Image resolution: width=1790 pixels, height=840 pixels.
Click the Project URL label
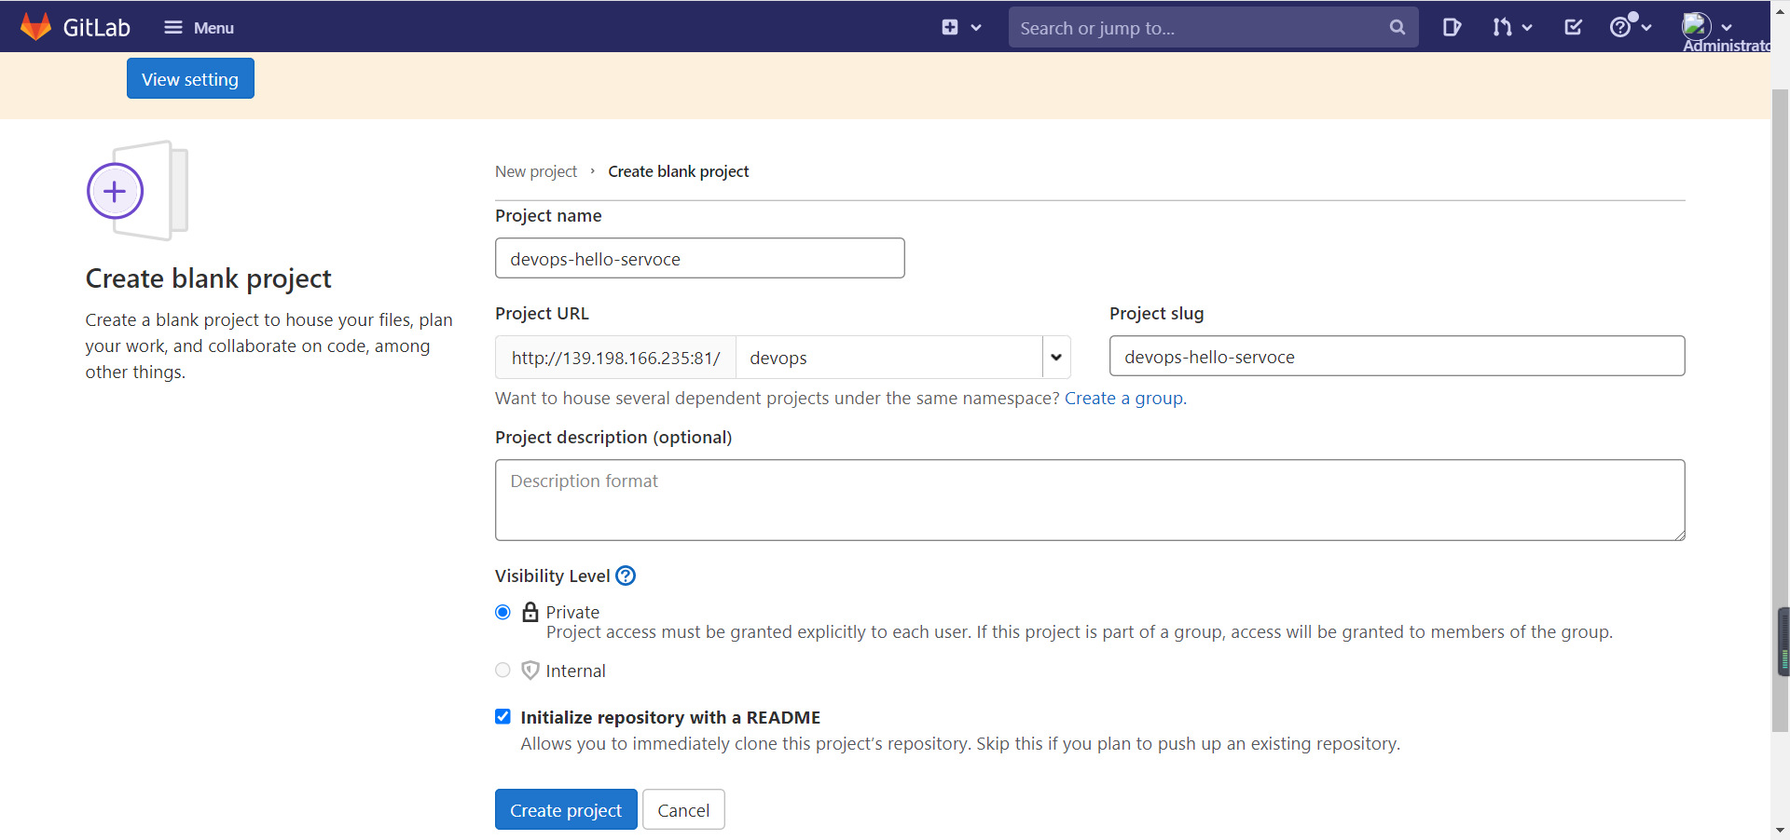(542, 314)
